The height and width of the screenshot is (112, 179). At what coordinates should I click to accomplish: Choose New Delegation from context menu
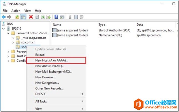pos(56,83)
